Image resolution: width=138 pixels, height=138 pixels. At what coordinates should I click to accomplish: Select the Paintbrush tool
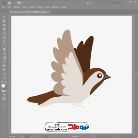pyautogui.click(x=4, y=37)
